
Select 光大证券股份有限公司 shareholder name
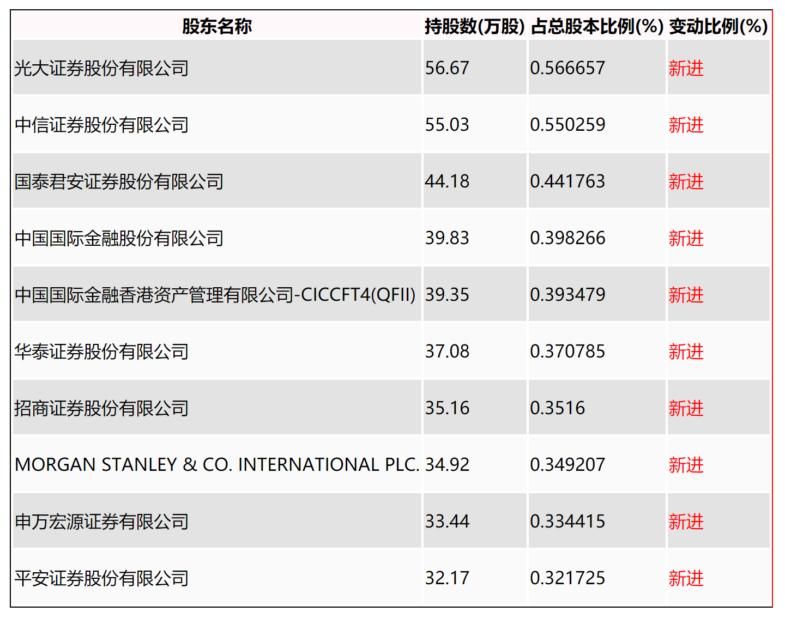[x=101, y=68]
